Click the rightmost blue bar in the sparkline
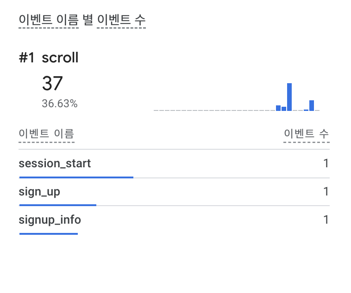Viewport: 351px width, 293px height. tap(312, 106)
